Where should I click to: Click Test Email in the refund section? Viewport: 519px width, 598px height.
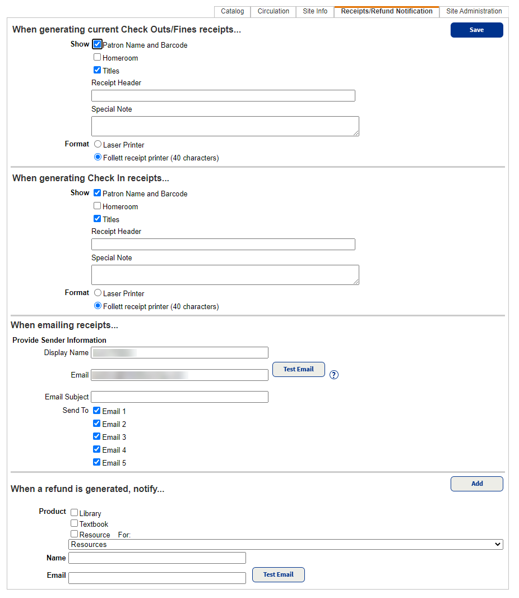pos(278,574)
